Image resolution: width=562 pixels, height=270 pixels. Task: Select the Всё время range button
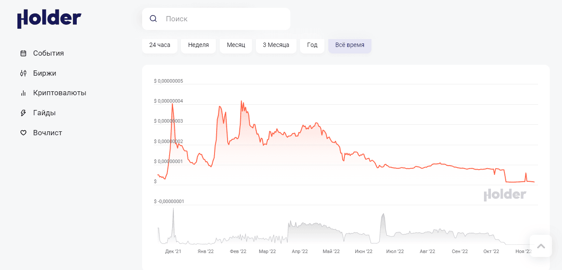pyautogui.click(x=350, y=45)
